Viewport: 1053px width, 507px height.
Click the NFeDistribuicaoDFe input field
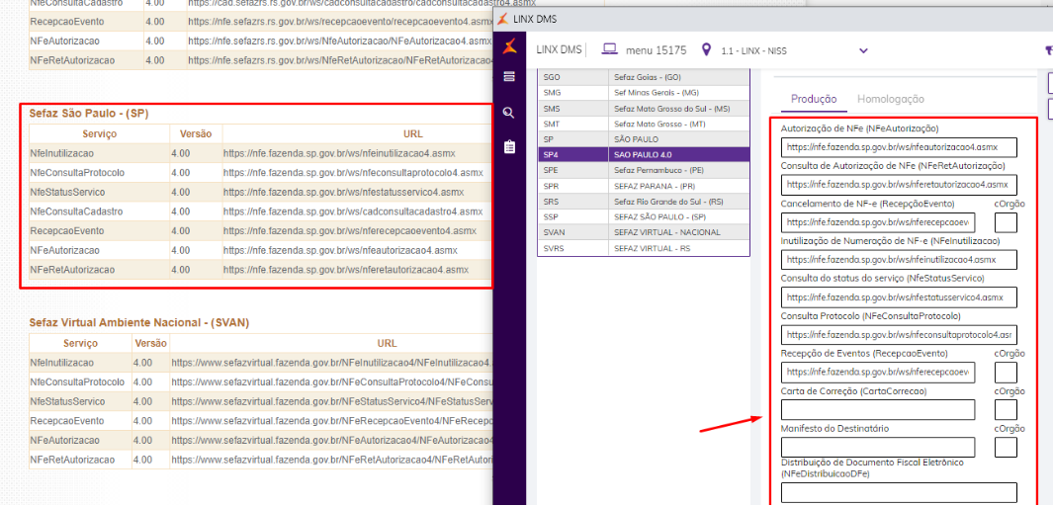point(899,493)
